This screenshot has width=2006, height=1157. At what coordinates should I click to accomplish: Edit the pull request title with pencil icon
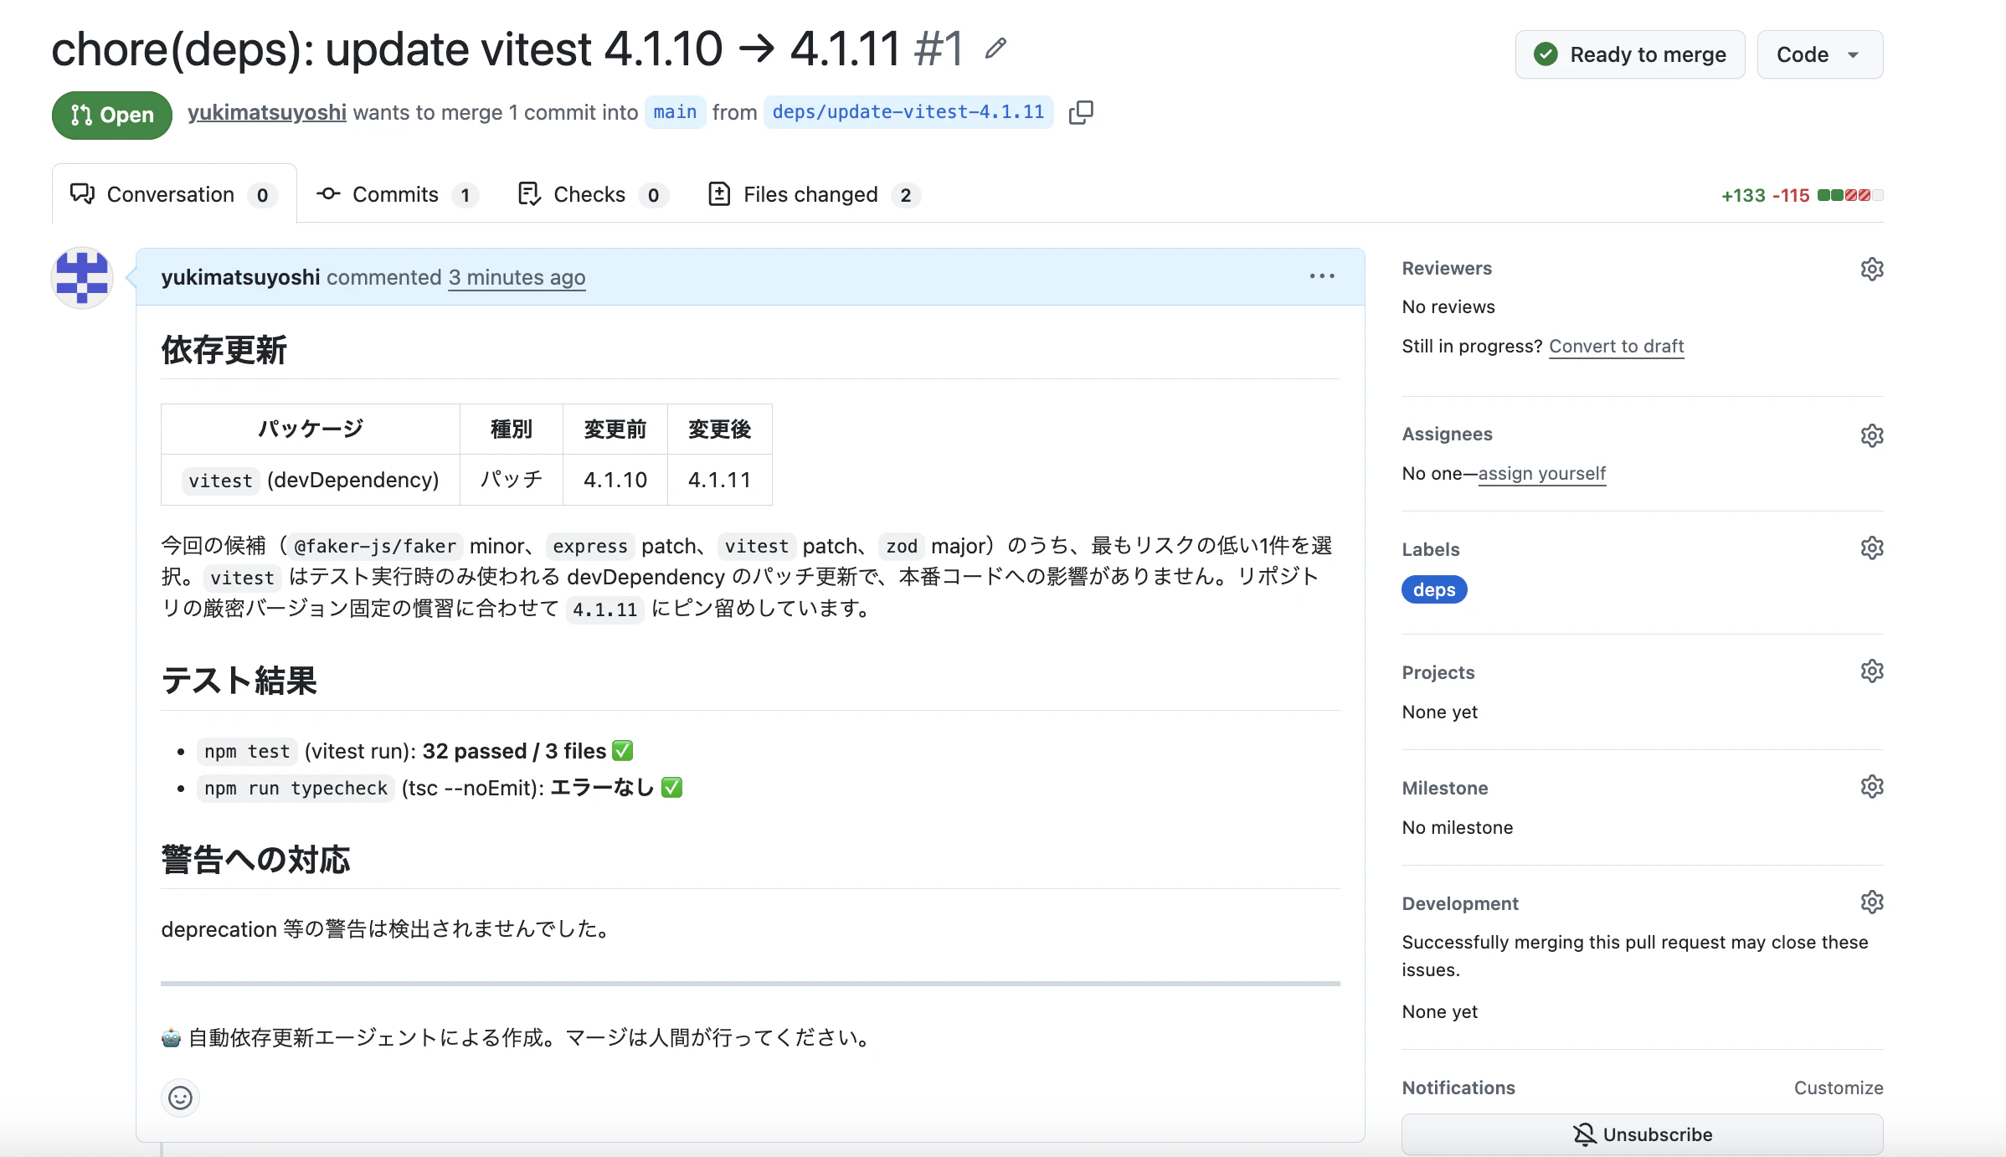[995, 49]
